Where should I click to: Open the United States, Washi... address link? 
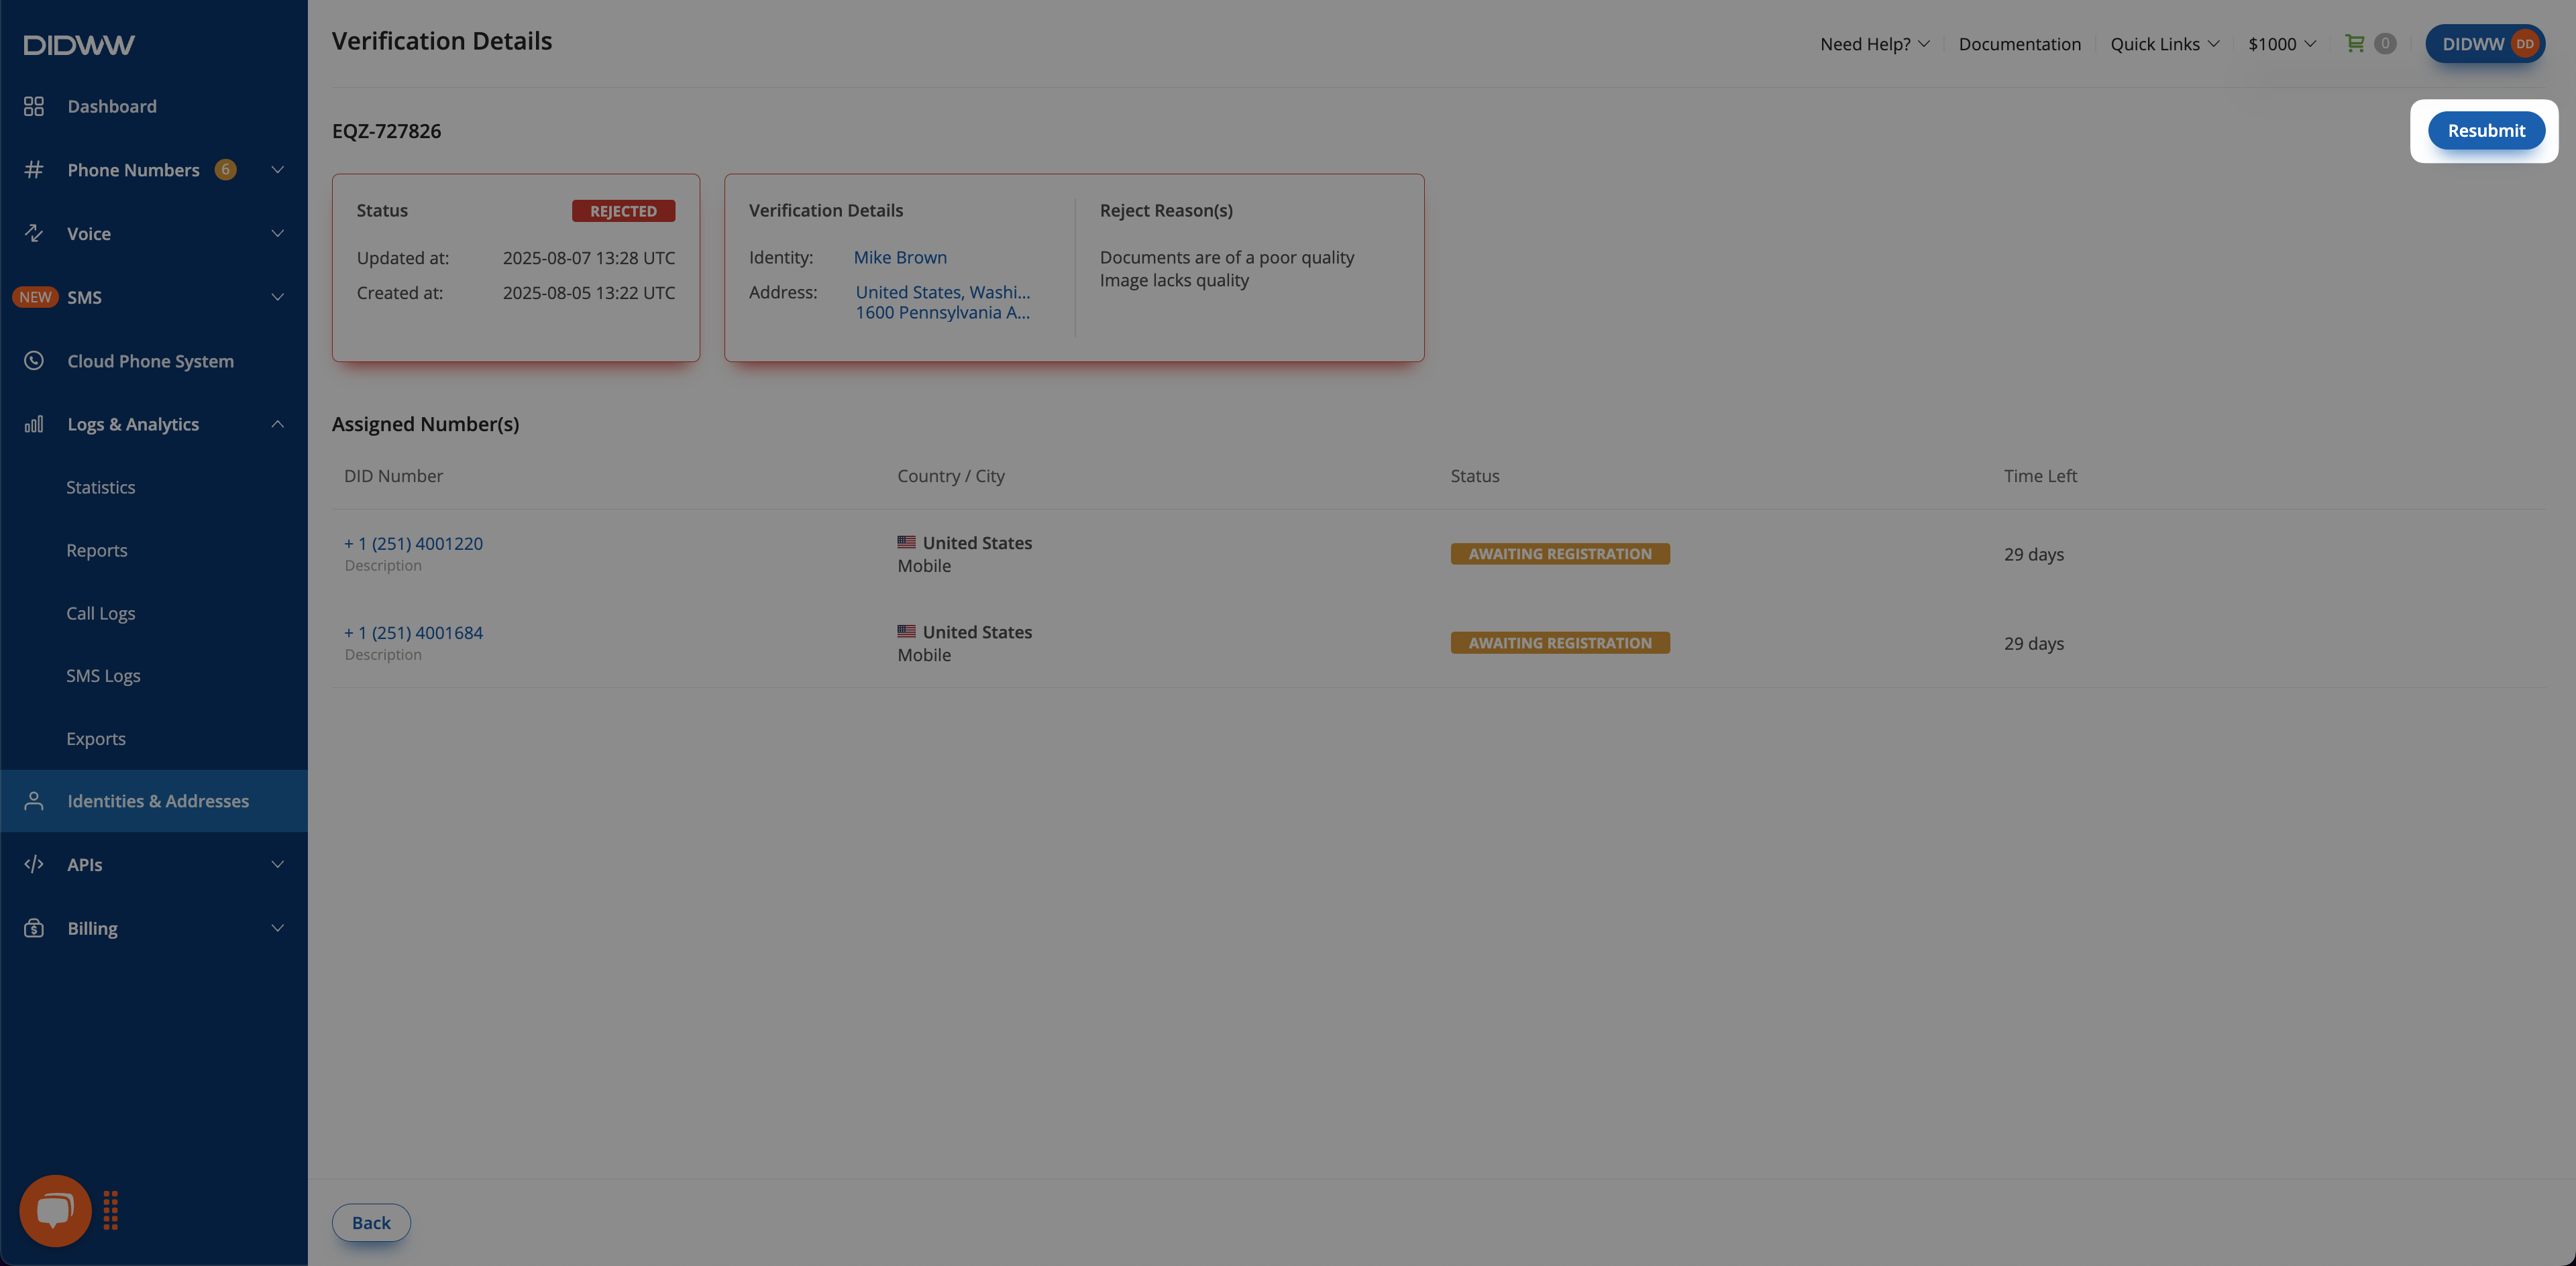coord(943,292)
